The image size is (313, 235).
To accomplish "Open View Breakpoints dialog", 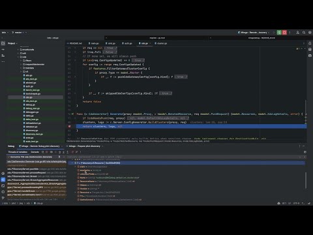I will 72,152.
